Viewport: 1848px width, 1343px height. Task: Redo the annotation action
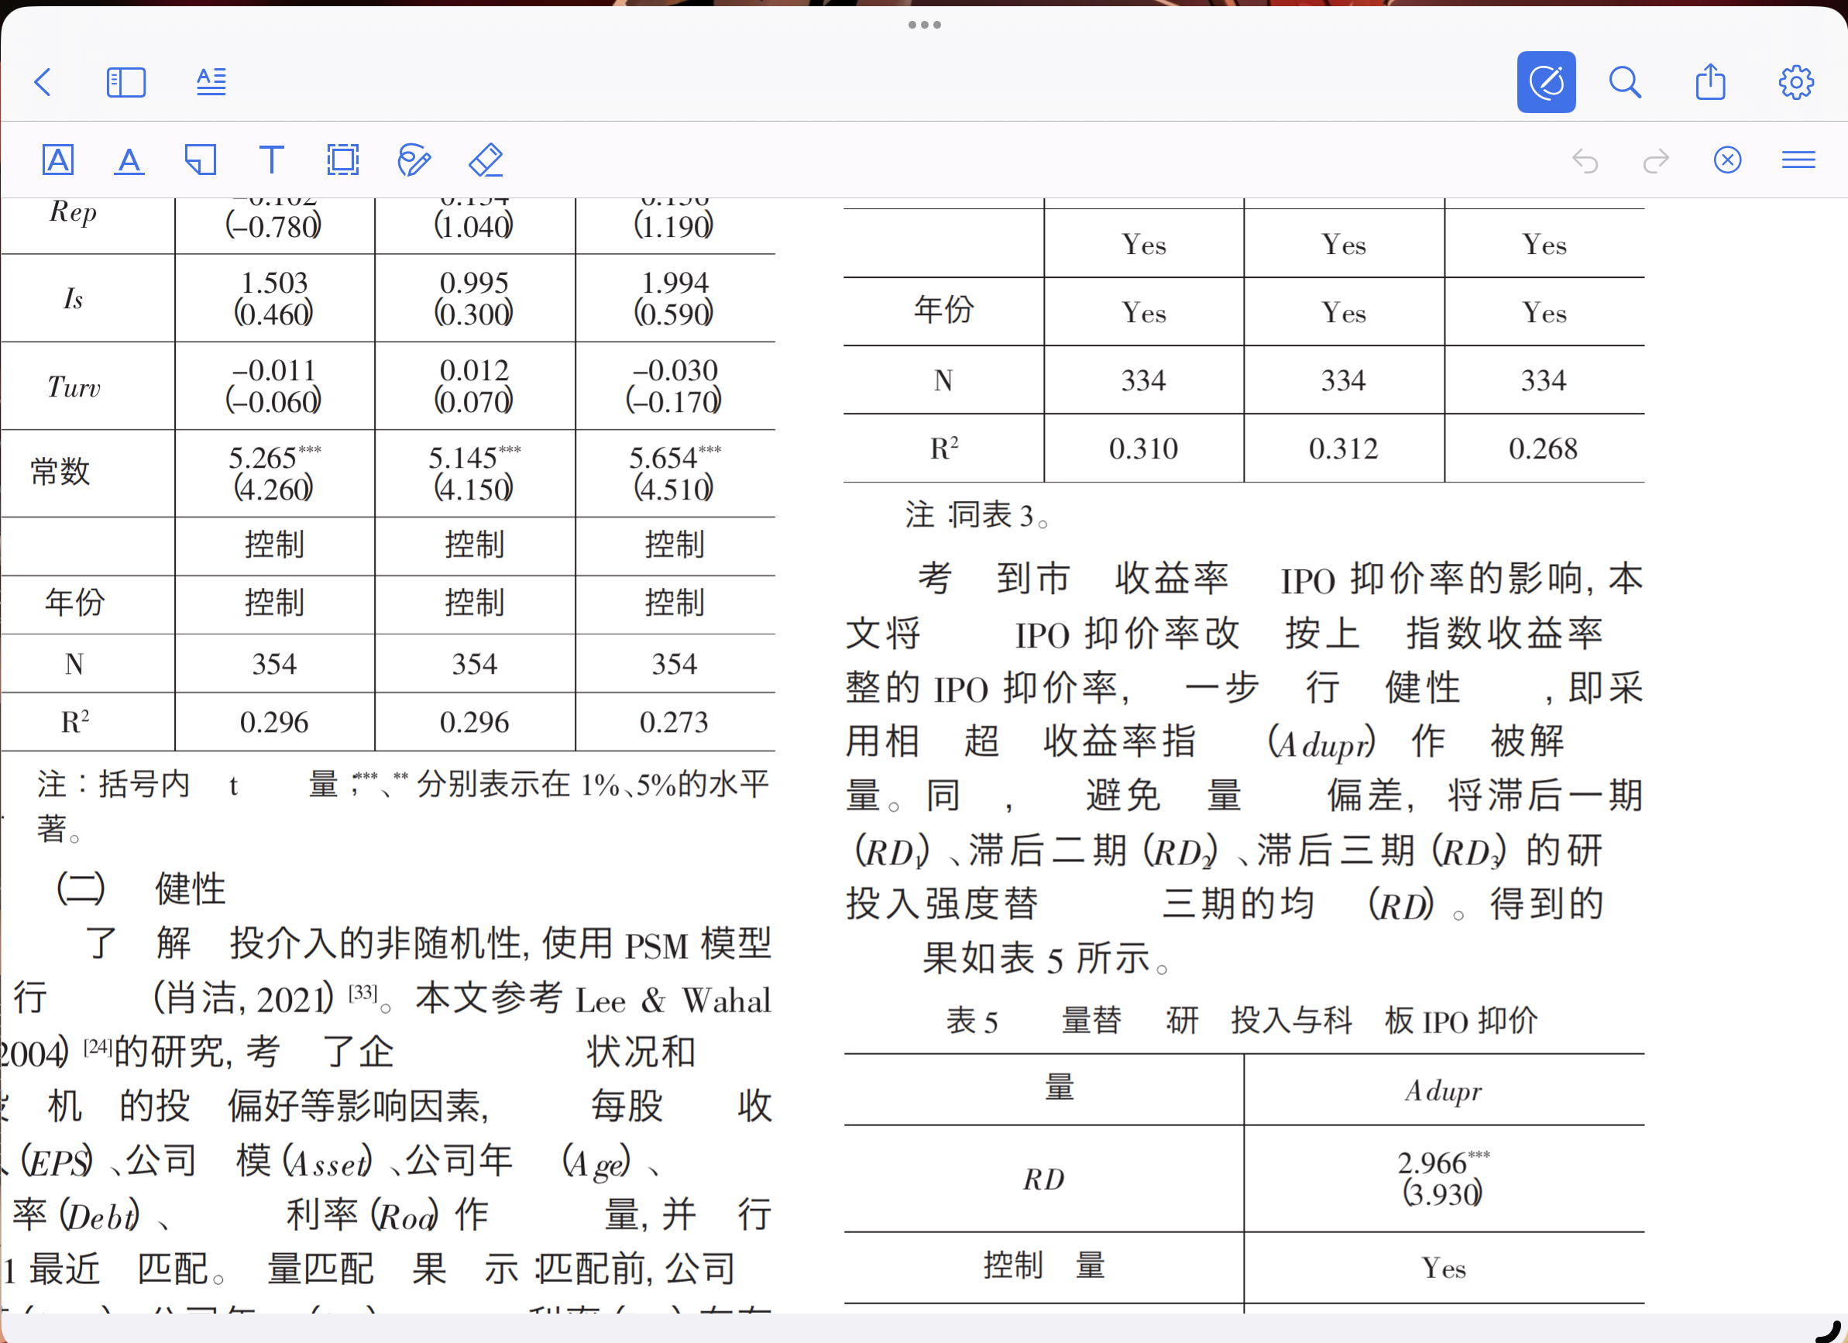(x=1656, y=160)
